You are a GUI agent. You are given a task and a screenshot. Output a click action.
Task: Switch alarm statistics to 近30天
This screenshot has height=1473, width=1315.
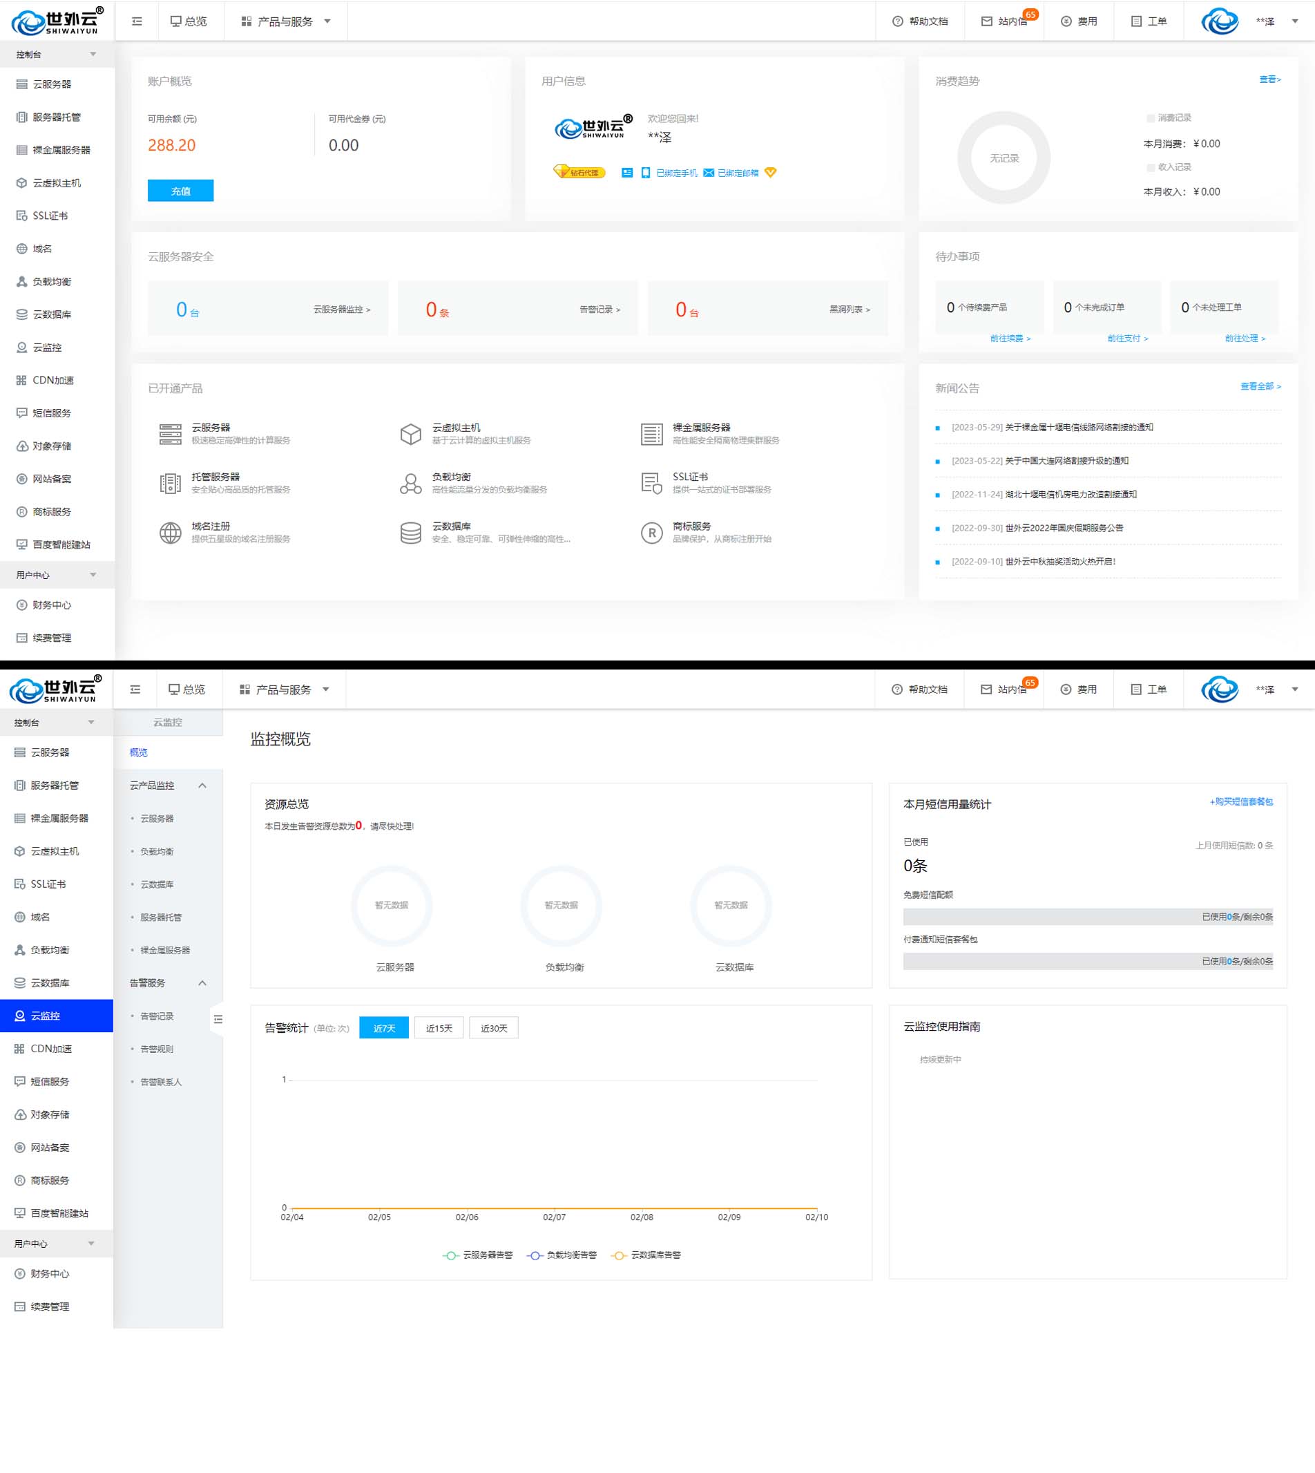click(494, 1028)
